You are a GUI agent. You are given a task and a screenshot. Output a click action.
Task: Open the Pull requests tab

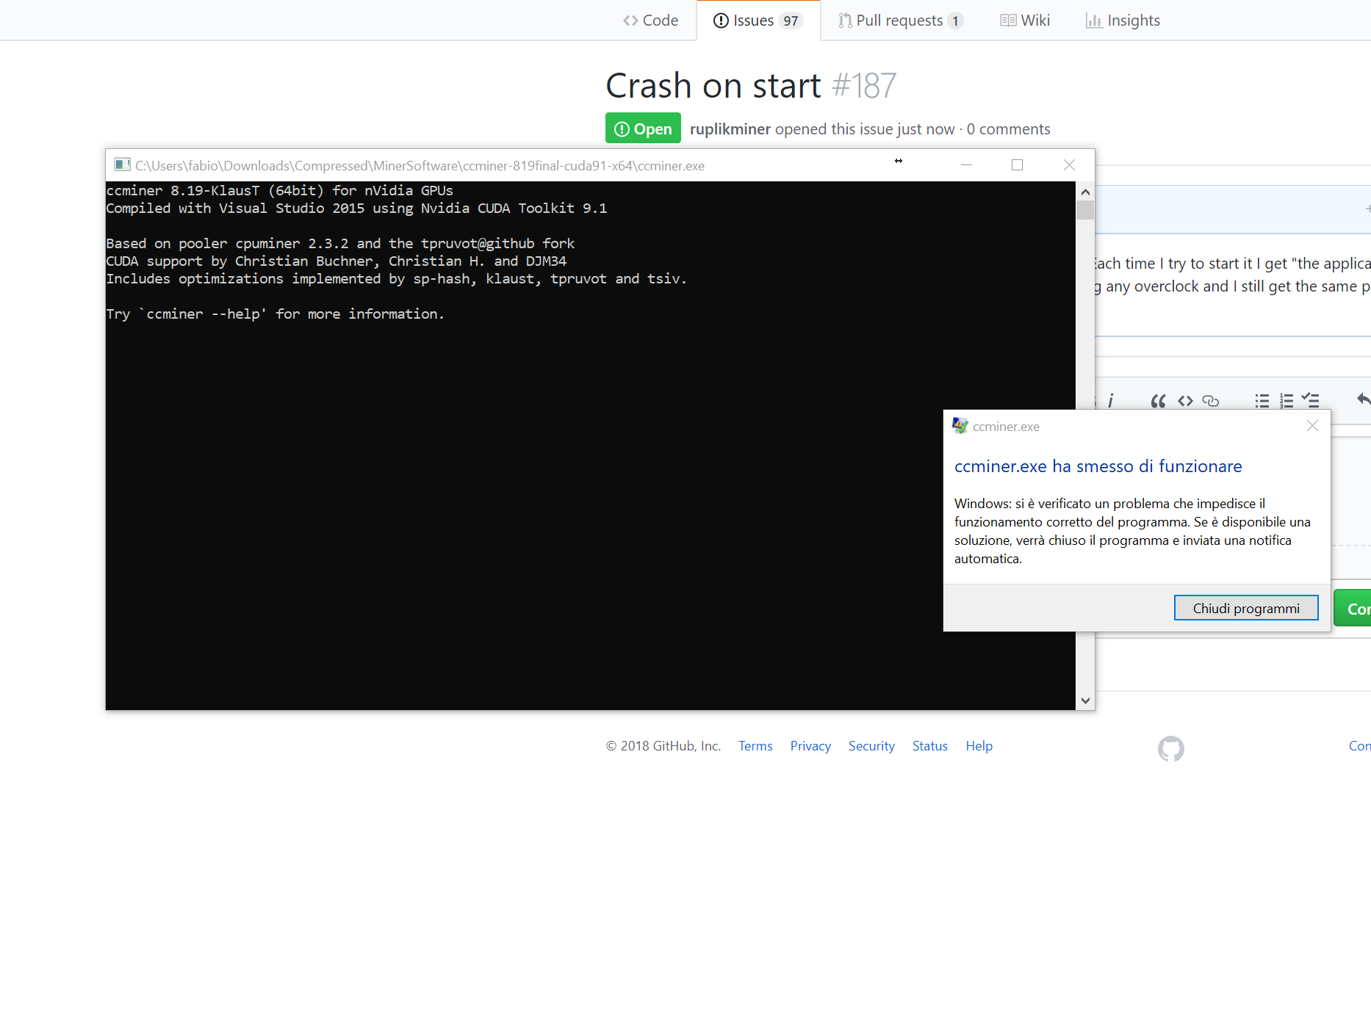pyautogui.click(x=901, y=21)
